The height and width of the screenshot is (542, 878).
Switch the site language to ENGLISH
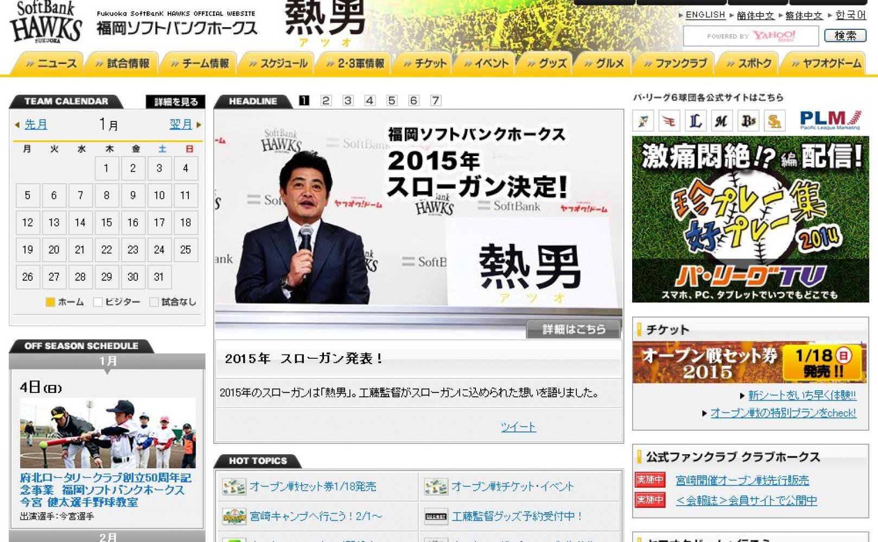(705, 15)
